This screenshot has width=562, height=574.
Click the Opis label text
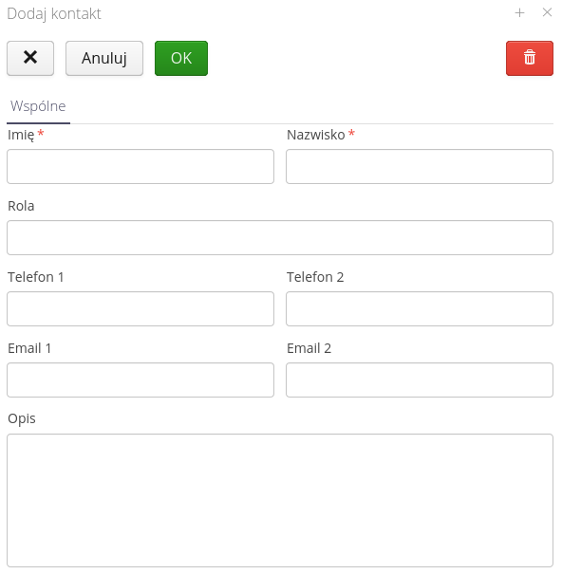pyautogui.click(x=22, y=418)
